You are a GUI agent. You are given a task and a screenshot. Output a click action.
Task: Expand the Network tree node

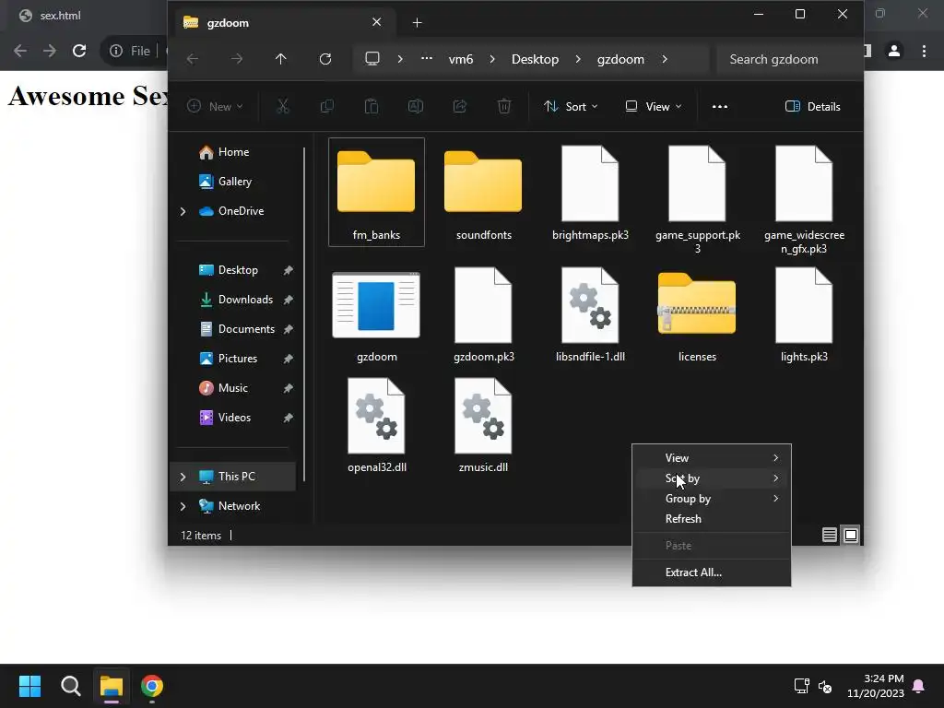pyautogui.click(x=183, y=506)
